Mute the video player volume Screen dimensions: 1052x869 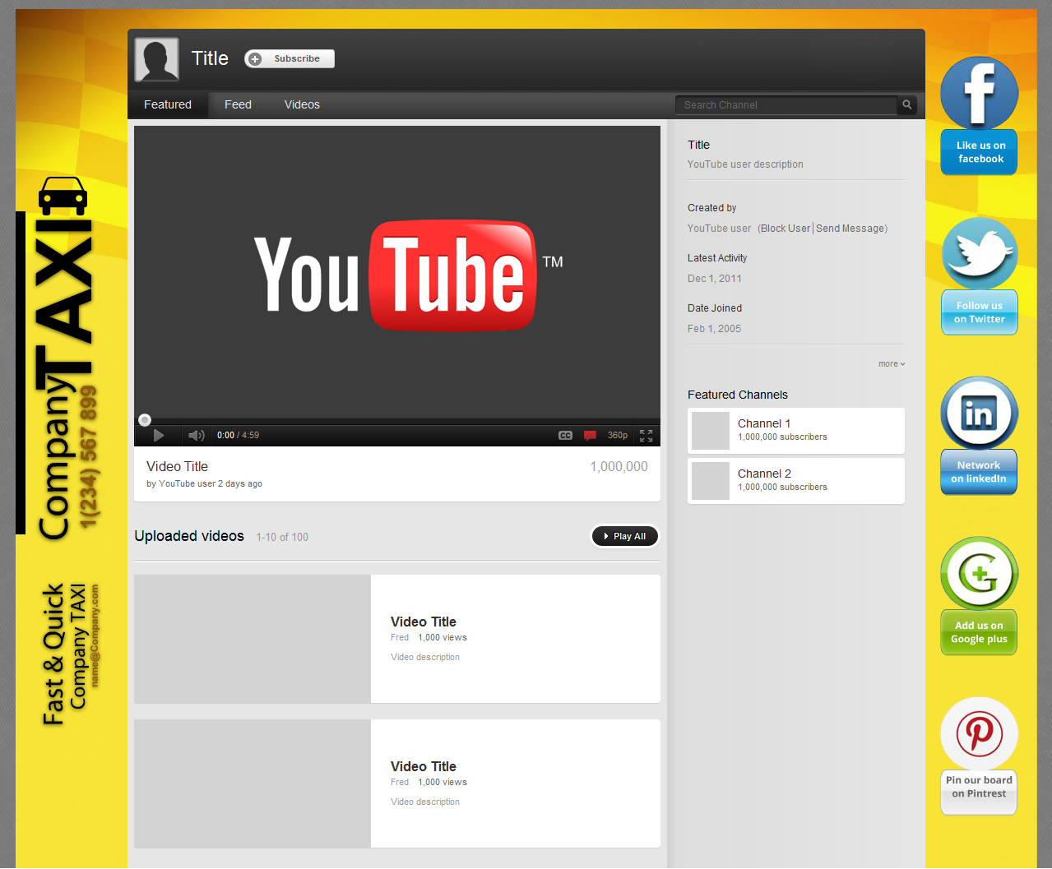pyautogui.click(x=196, y=435)
